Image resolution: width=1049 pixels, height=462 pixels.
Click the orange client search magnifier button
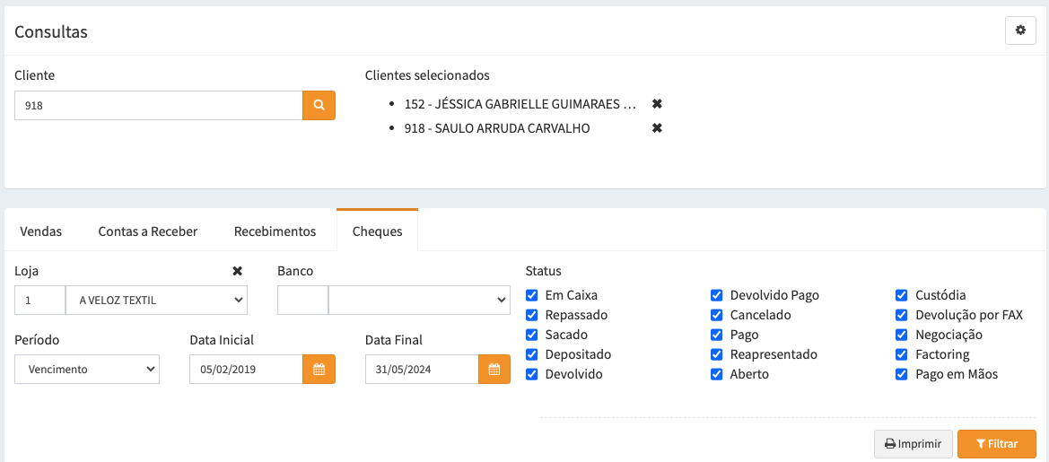click(319, 105)
